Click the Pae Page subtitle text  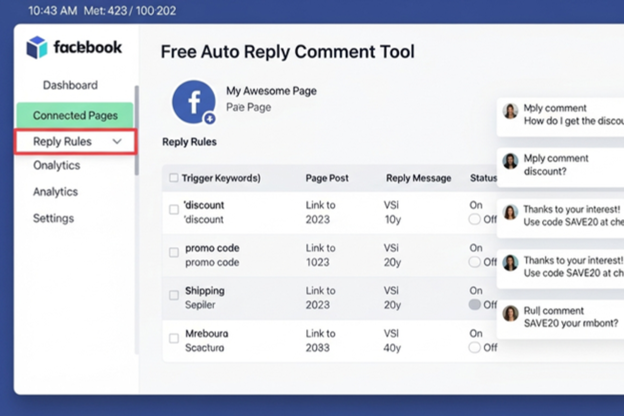click(x=248, y=107)
